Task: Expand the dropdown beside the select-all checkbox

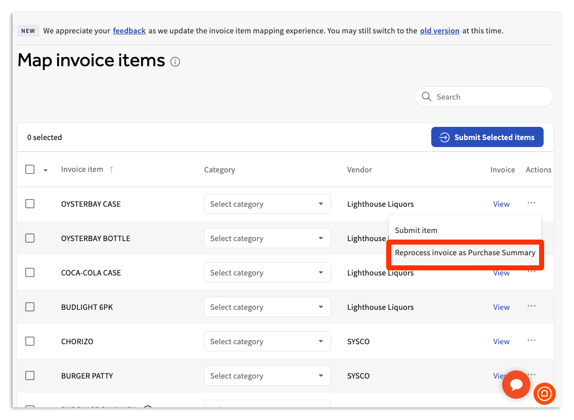Action: point(45,170)
